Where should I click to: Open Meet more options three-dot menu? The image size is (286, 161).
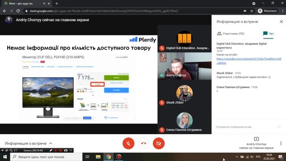pyautogui.click(x=281, y=143)
